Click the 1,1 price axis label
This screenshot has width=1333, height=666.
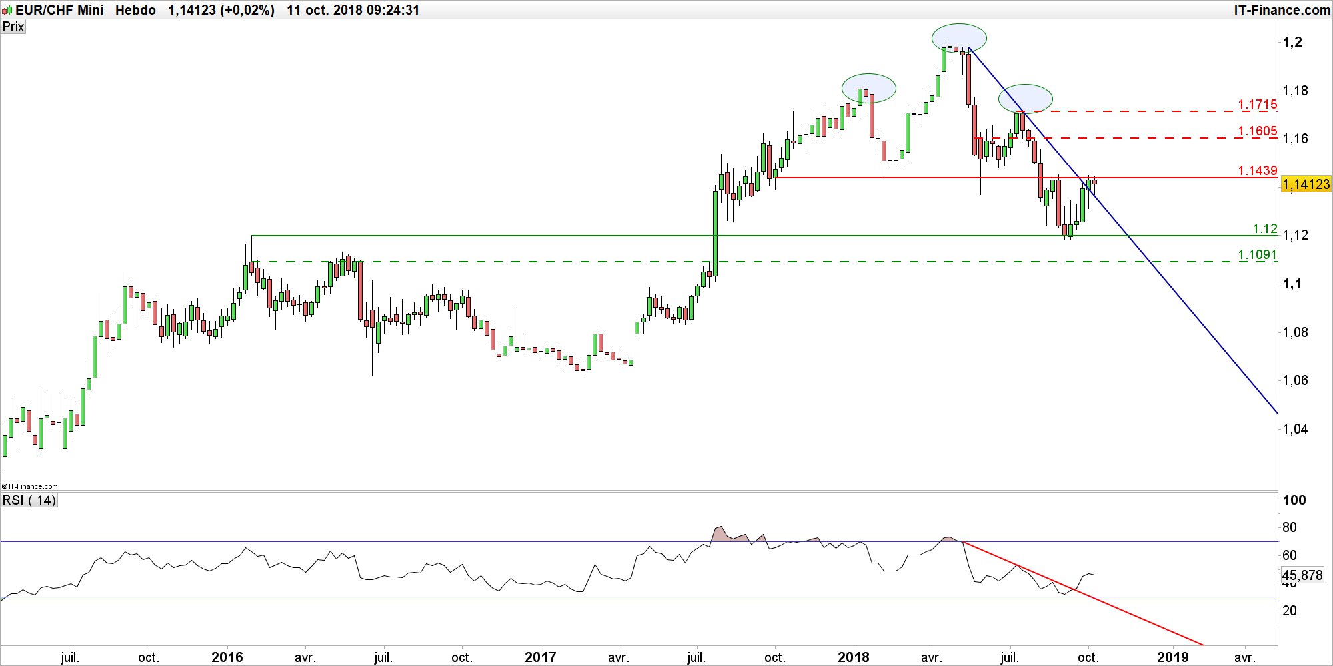[1292, 284]
